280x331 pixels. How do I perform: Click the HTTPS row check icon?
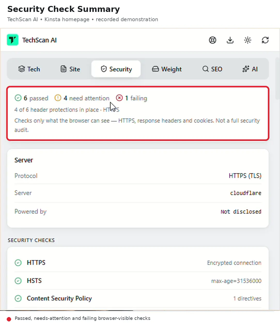[18, 263]
